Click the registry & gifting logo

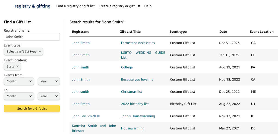point(32,6)
